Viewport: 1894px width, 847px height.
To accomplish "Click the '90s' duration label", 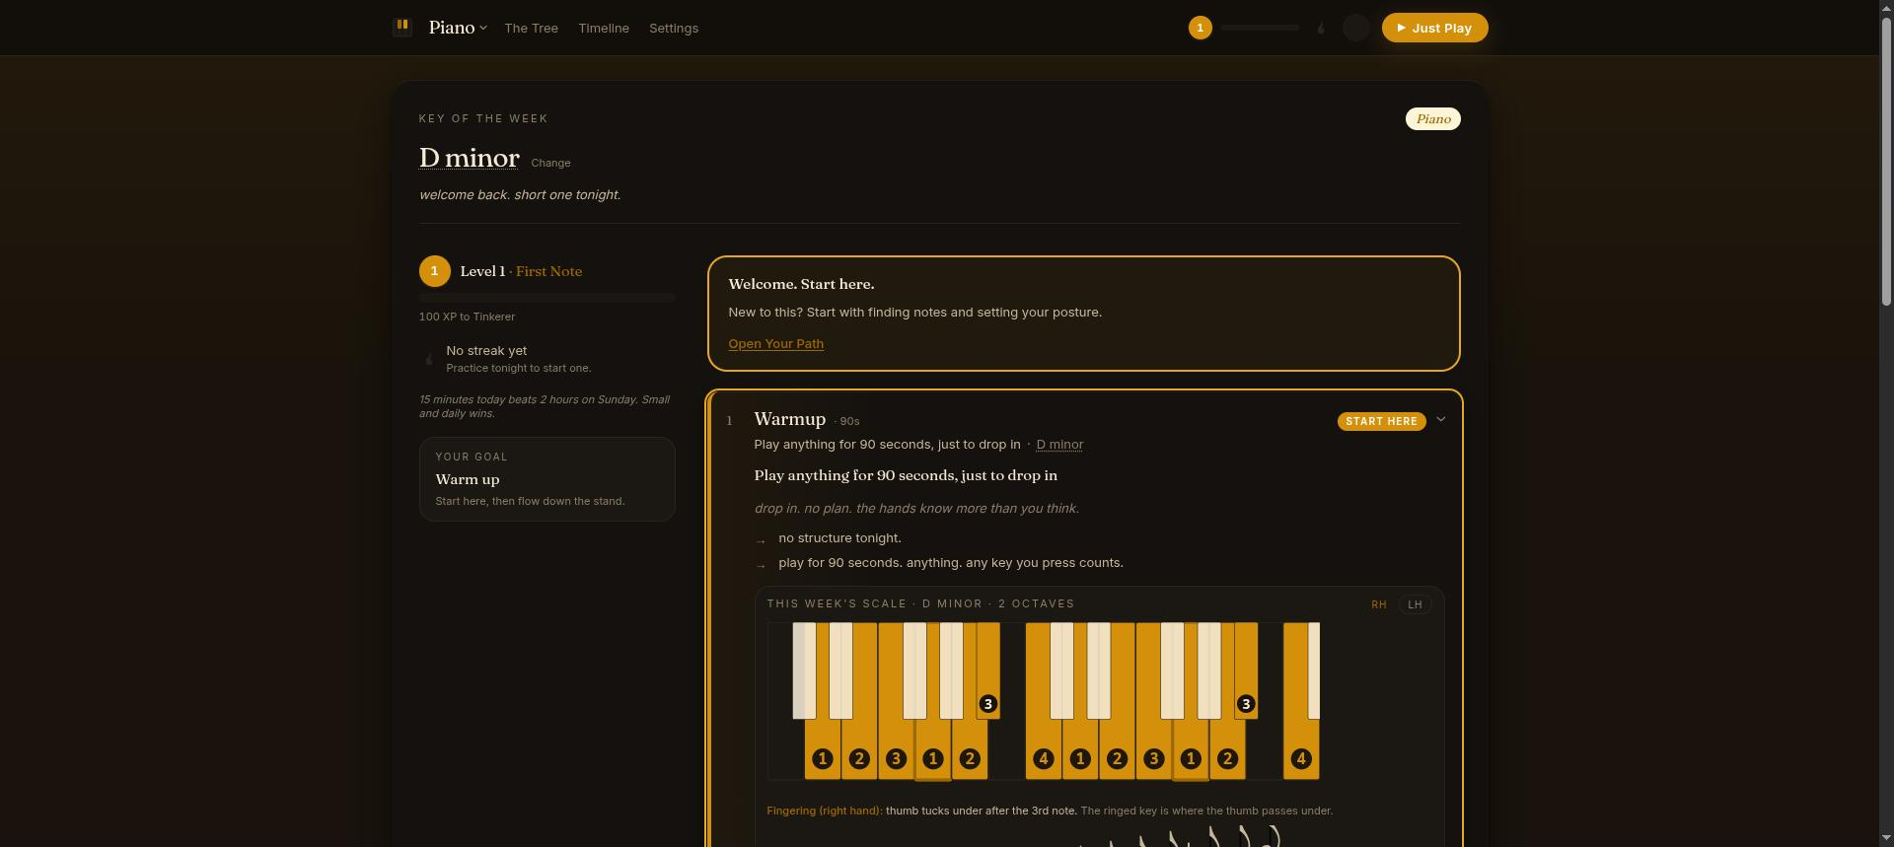I will [x=848, y=421].
